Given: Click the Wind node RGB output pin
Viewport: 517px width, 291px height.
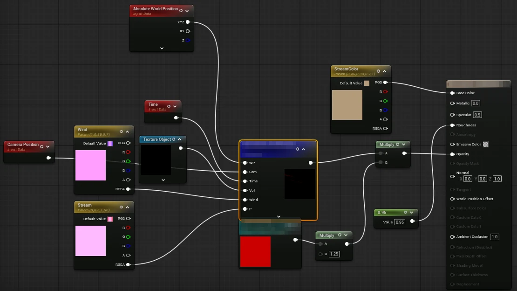Looking at the screenshot, I should (128, 143).
